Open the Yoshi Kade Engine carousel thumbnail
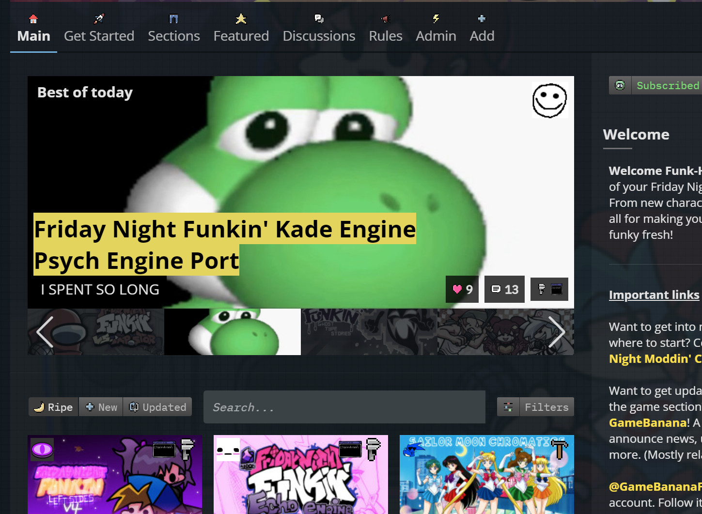702x514 pixels. click(232, 332)
